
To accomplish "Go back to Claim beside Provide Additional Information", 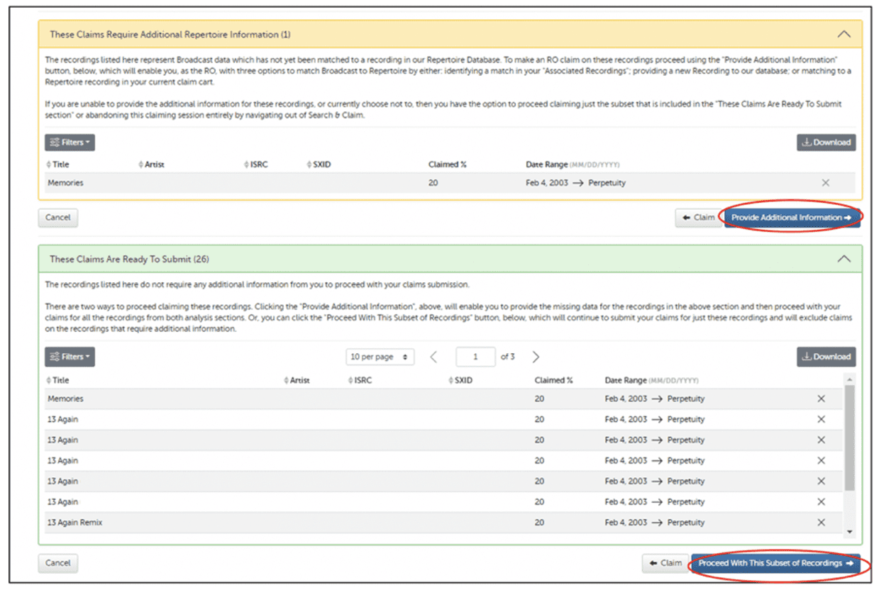I will [x=698, y=218].
